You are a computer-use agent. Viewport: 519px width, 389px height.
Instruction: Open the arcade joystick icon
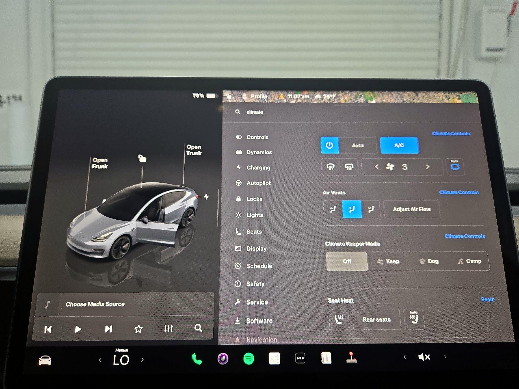coord(351,357)
